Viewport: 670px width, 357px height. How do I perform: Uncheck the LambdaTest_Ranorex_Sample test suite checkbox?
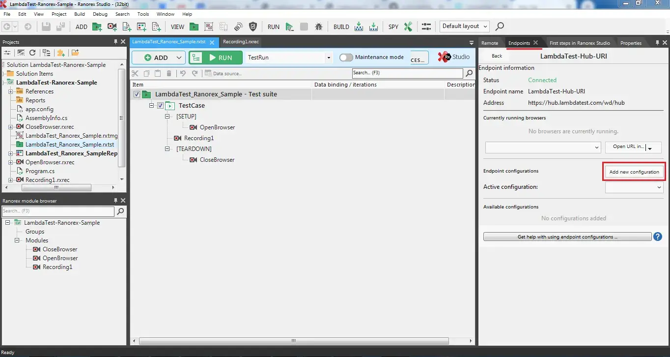[137, 94]
